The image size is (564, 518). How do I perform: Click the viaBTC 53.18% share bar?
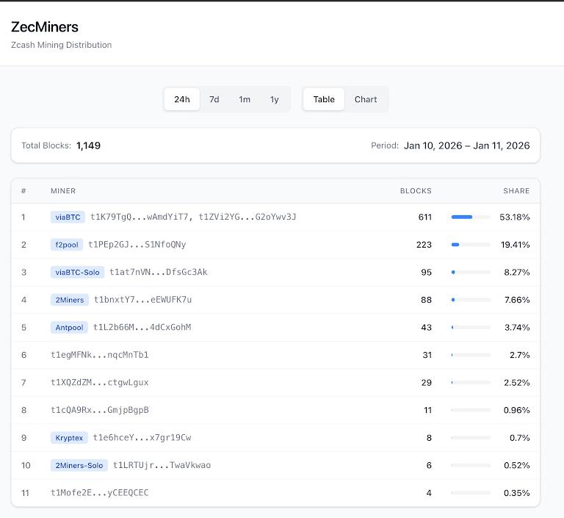tap(471, 217)
